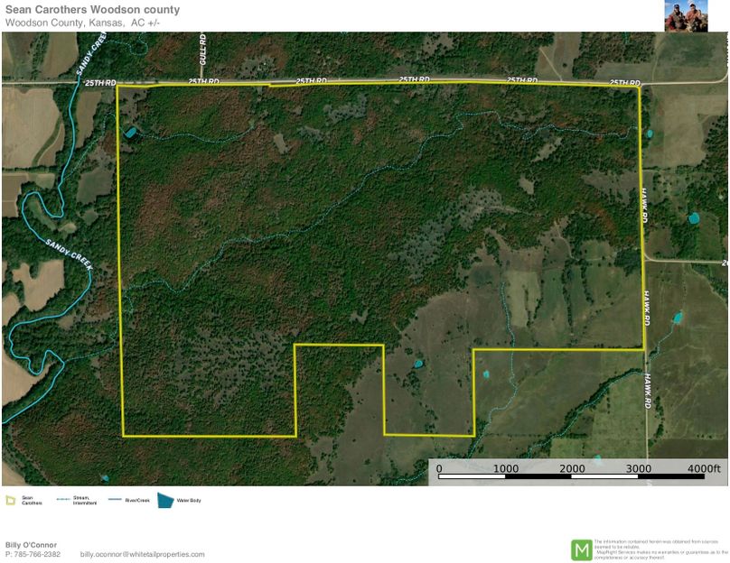
Task: Click the title 'Sean Carothers Woodson county'
Action: [x=92, y=10]
